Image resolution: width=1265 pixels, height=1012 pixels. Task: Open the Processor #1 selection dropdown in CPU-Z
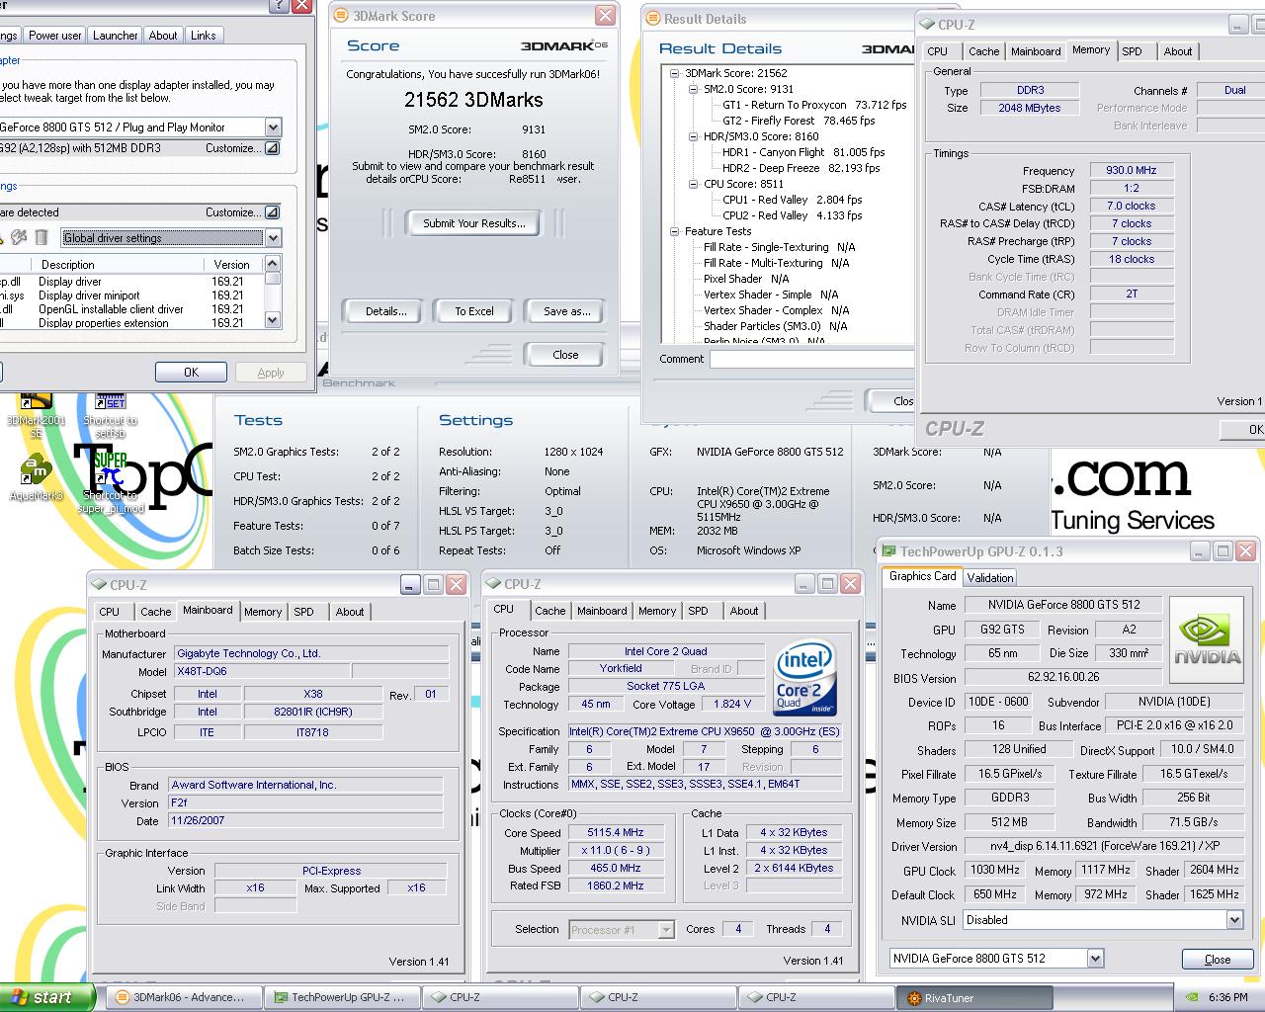(x=666, y=930)
